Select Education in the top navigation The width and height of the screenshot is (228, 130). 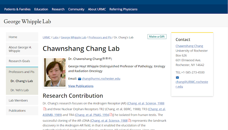41,9
